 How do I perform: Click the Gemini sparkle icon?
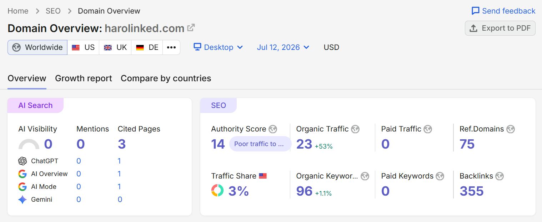22,200
